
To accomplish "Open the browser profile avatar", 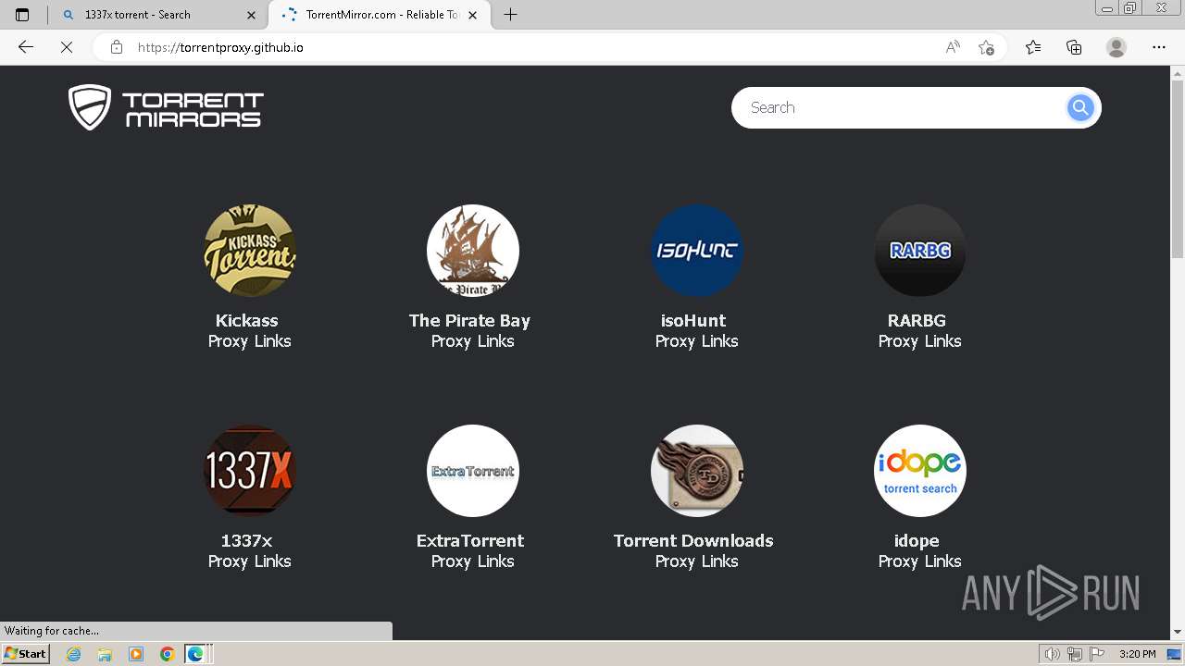I will coord(1116,47).
